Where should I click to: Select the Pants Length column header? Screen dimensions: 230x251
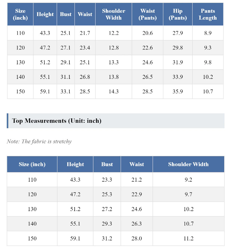pyautogui.click(x=208, y=14)
